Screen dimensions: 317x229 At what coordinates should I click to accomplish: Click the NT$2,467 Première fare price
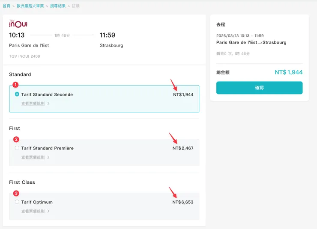(x=183, y=148)
